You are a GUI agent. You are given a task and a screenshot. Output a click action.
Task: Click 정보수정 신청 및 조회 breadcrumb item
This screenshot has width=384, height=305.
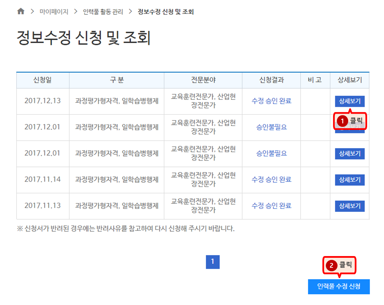(166, 12)
